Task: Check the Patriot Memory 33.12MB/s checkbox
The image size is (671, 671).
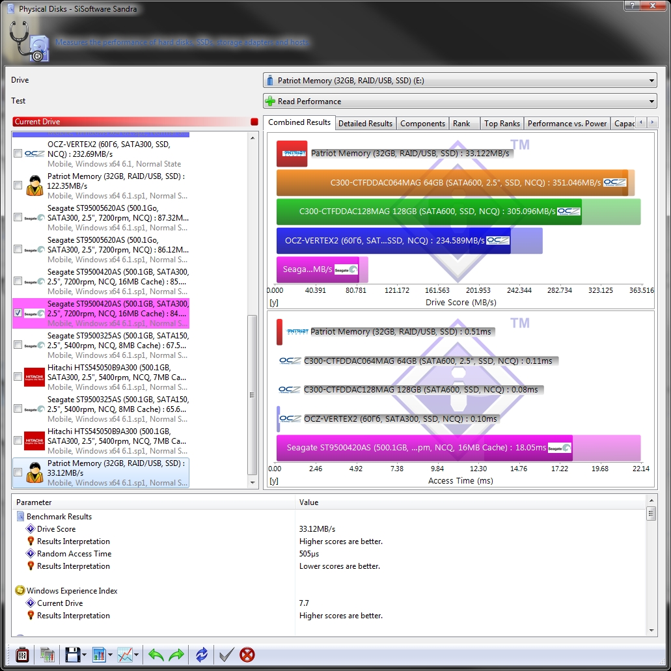Action: pos(18,472)
